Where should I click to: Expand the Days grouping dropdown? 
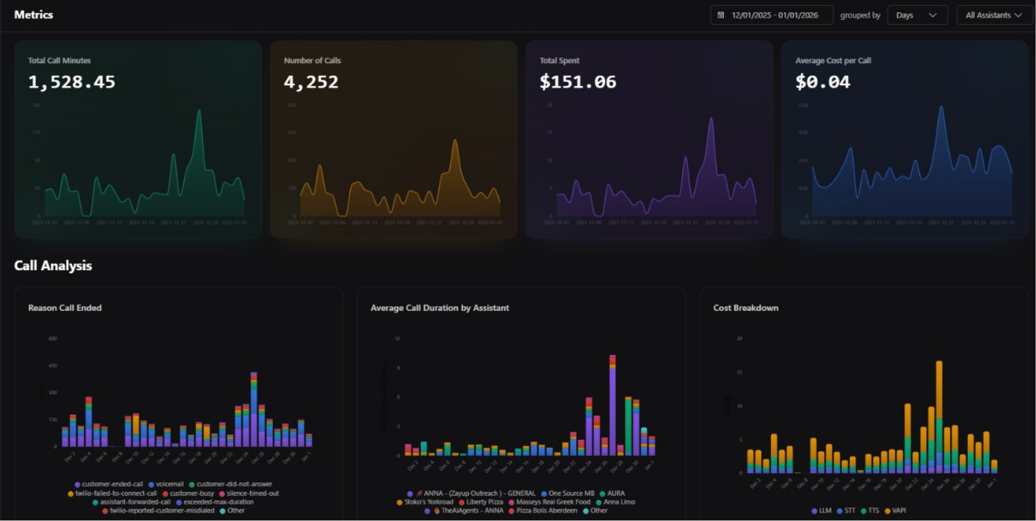[916, 15]
